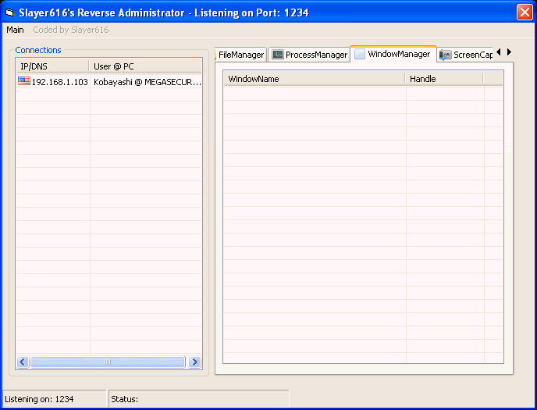537x410 pixels.
Task: Click the US flag icon beside 192.168.1.103
Action: 24,81
